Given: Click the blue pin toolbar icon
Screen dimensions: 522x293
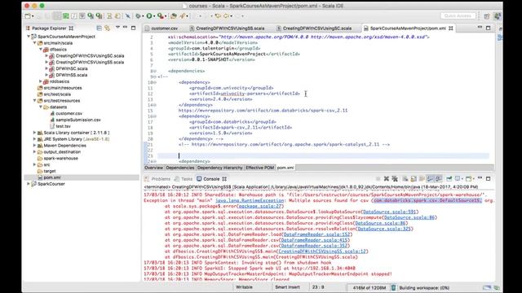Looking at the screenshot, I should tap(128, 16).
